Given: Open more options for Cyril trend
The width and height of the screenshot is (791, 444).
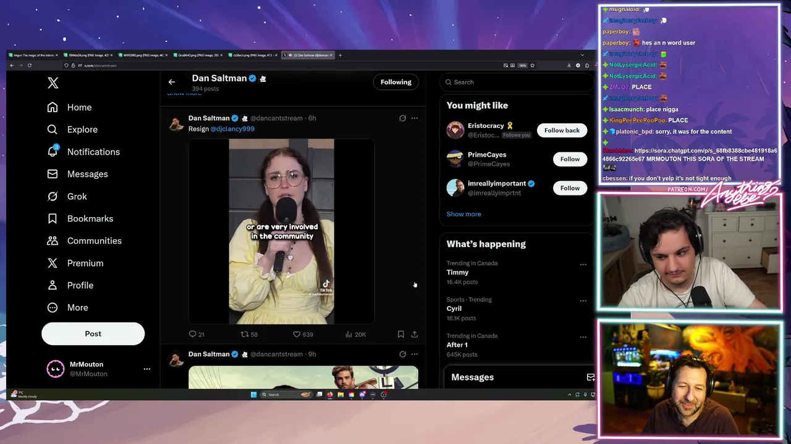Looking at the screenshot, I should click(583, 301).
